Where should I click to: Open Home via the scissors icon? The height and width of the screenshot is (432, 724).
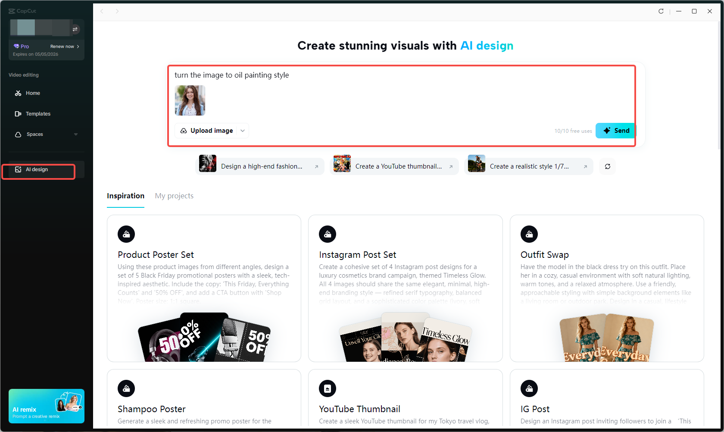(x=18, y=93)
